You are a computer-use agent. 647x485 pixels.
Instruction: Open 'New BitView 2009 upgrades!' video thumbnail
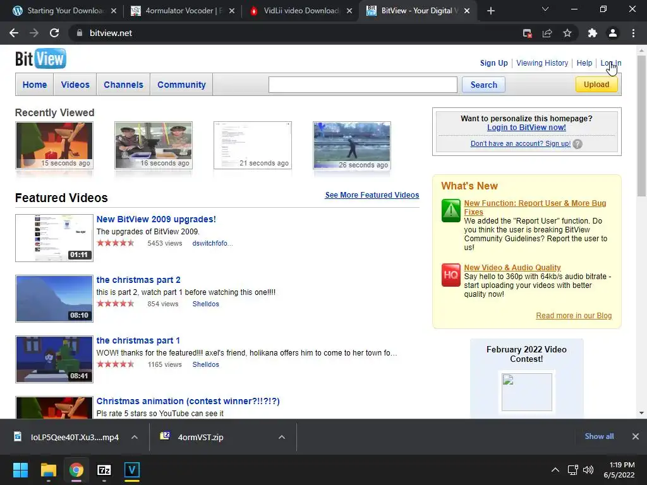[54, 238]
